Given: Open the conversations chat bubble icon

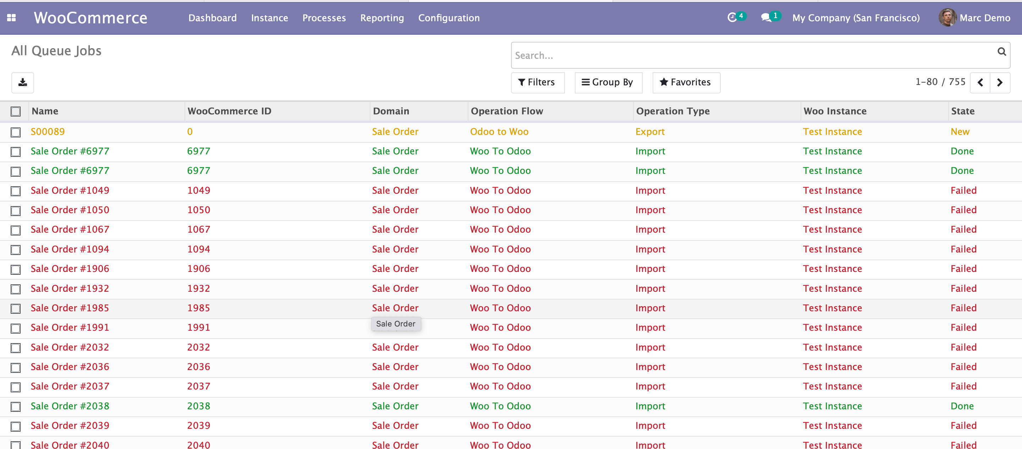Looking at the screenshot, I should 766,17.
